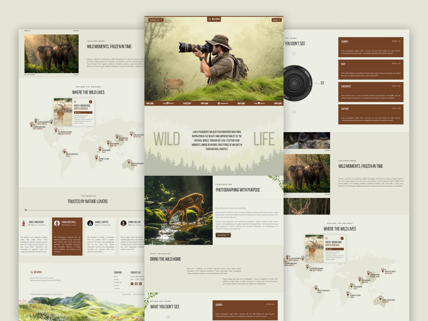The width and height of the screenshot is (428, 321).
Task: Open the Location footer link
Action: point(117,288)
